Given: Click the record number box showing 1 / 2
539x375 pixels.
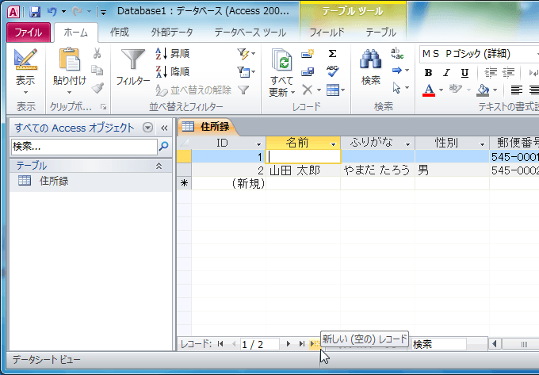Looking at the screenshot, I should pos(259,344).
